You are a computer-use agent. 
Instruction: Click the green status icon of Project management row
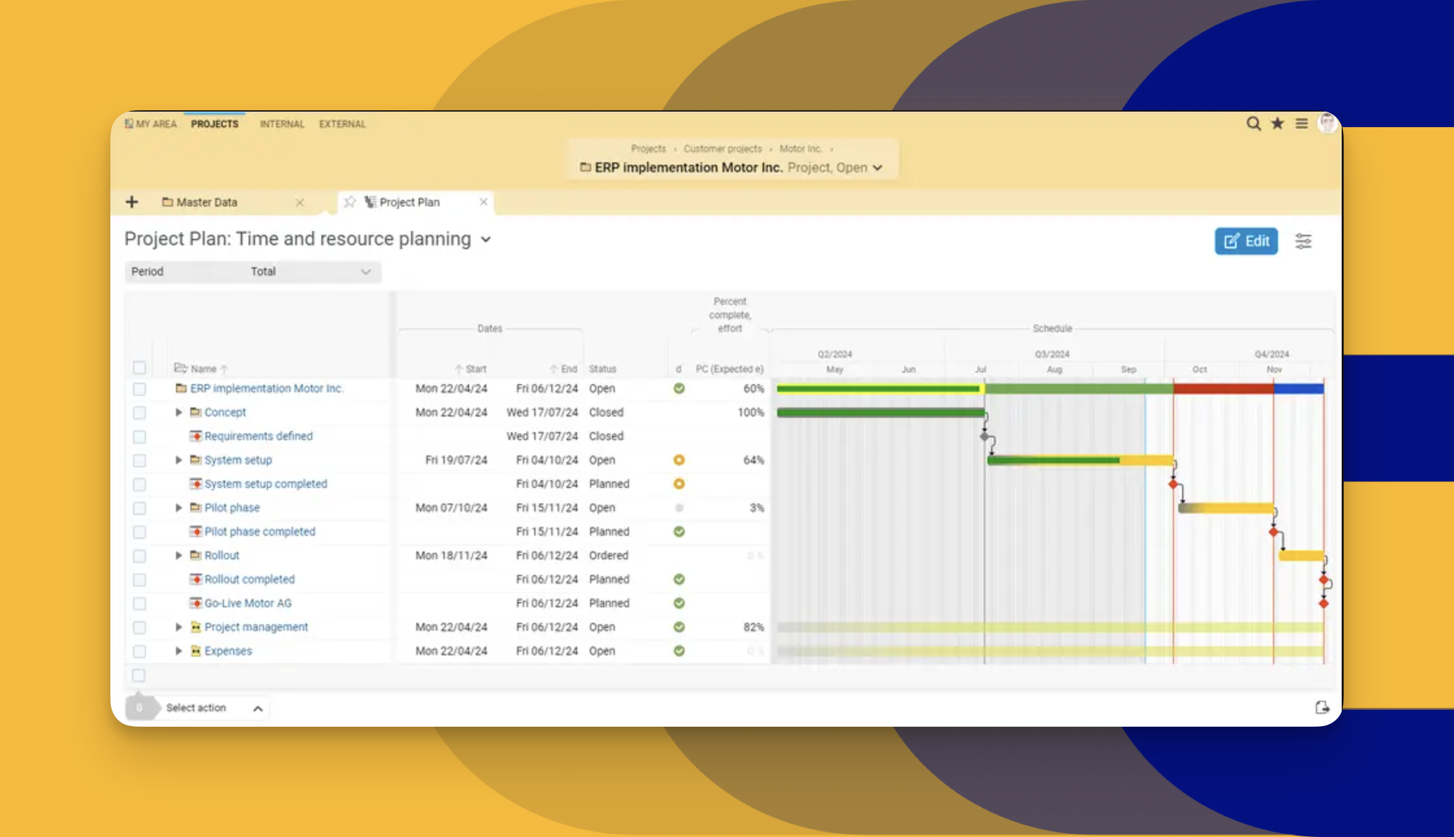(x=679, y=627)
